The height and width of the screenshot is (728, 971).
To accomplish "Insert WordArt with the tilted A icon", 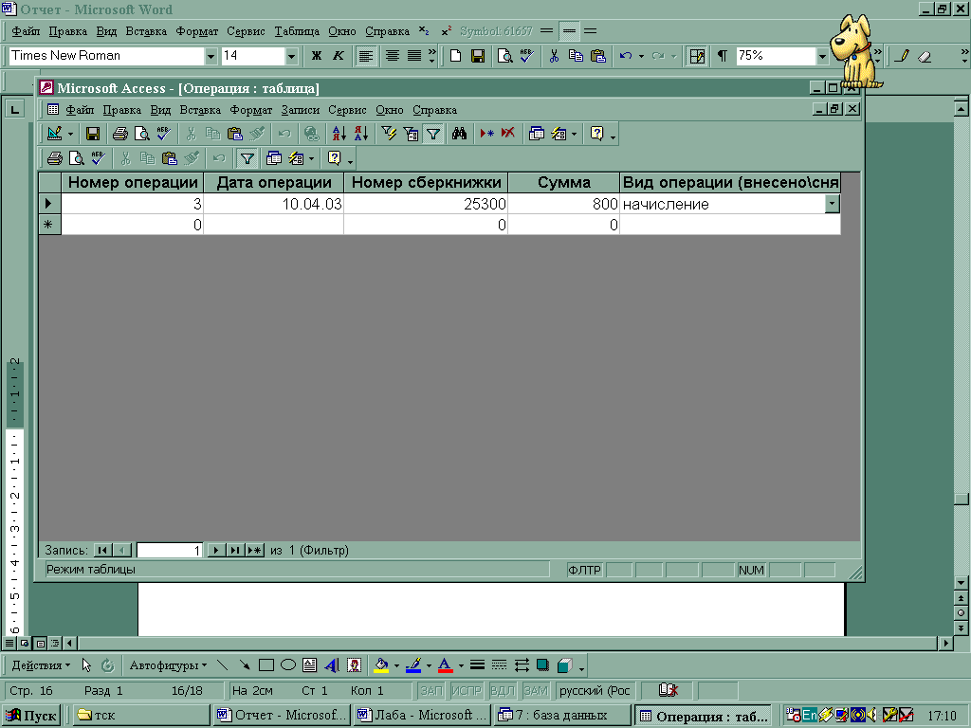I will [x=332, y=665].
